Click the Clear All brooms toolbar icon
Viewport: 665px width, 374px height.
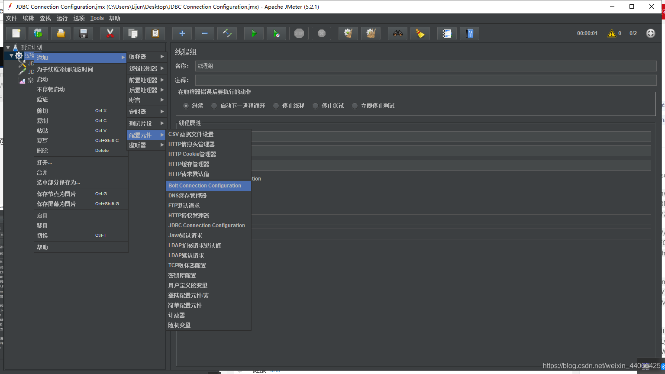pos(371,33)
